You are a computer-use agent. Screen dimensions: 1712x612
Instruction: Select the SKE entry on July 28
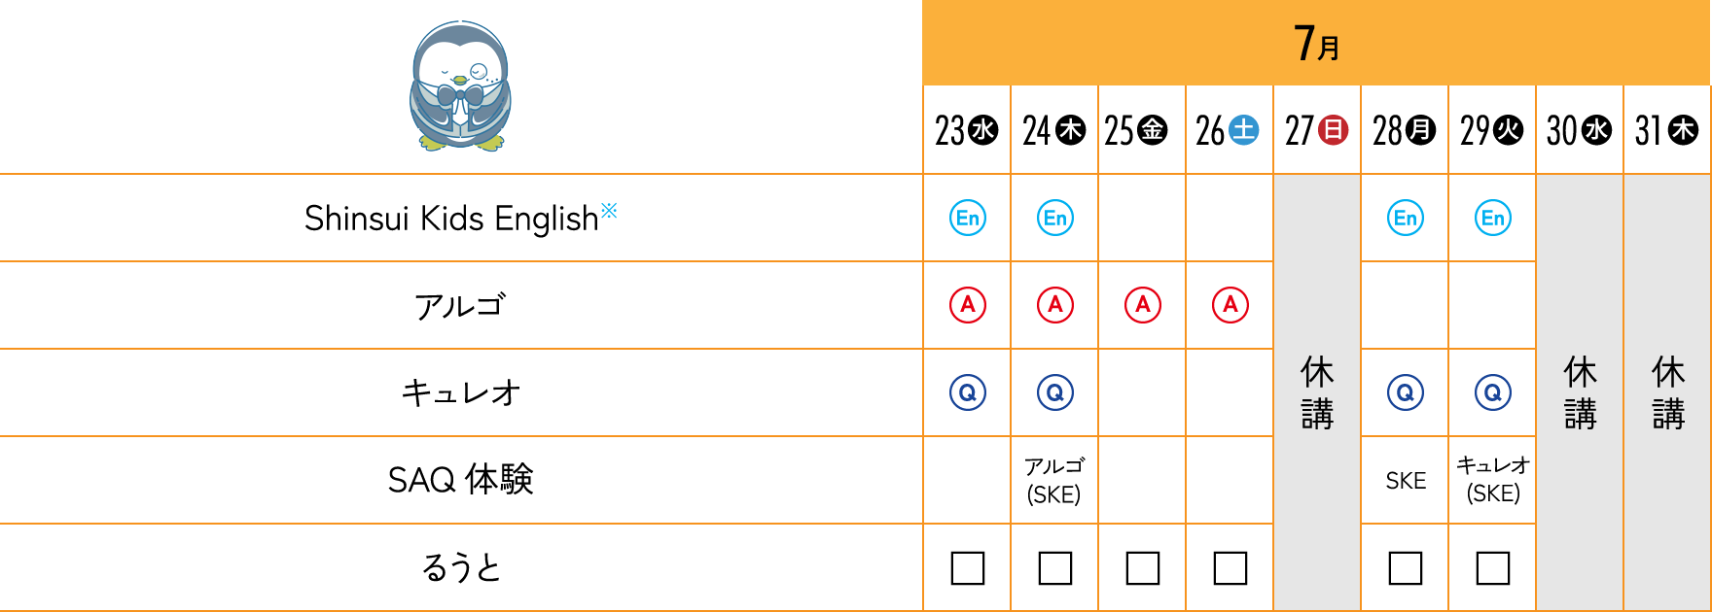1406,481
